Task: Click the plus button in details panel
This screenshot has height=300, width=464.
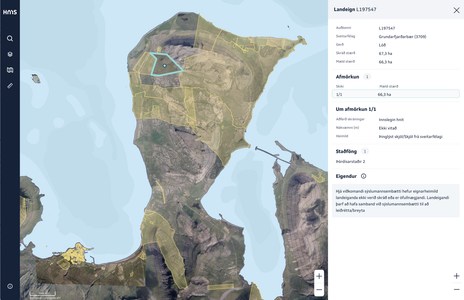Action: point(456,276)
